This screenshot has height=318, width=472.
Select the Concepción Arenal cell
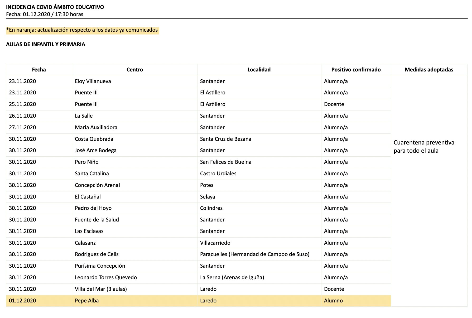click(x=97, y=185)
